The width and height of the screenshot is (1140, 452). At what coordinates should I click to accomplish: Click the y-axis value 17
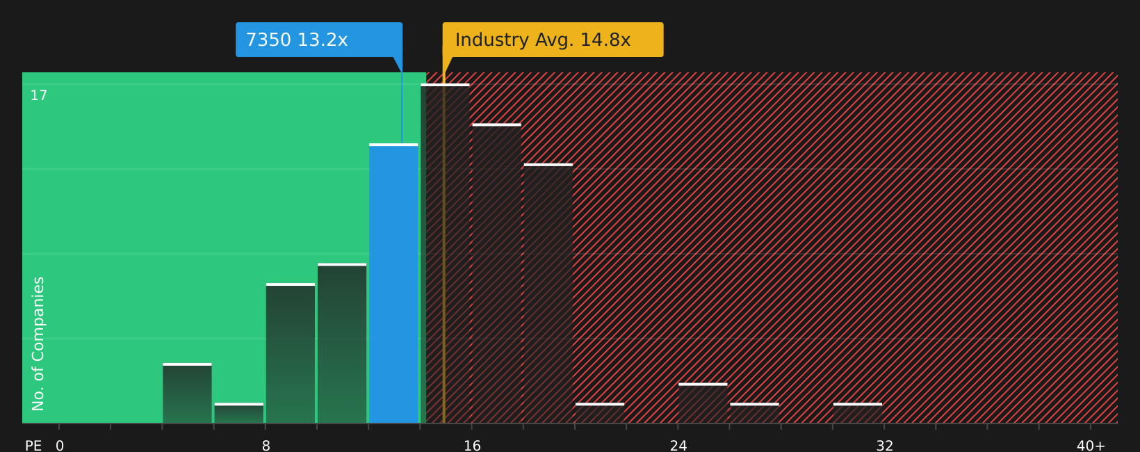pos(39,96)
